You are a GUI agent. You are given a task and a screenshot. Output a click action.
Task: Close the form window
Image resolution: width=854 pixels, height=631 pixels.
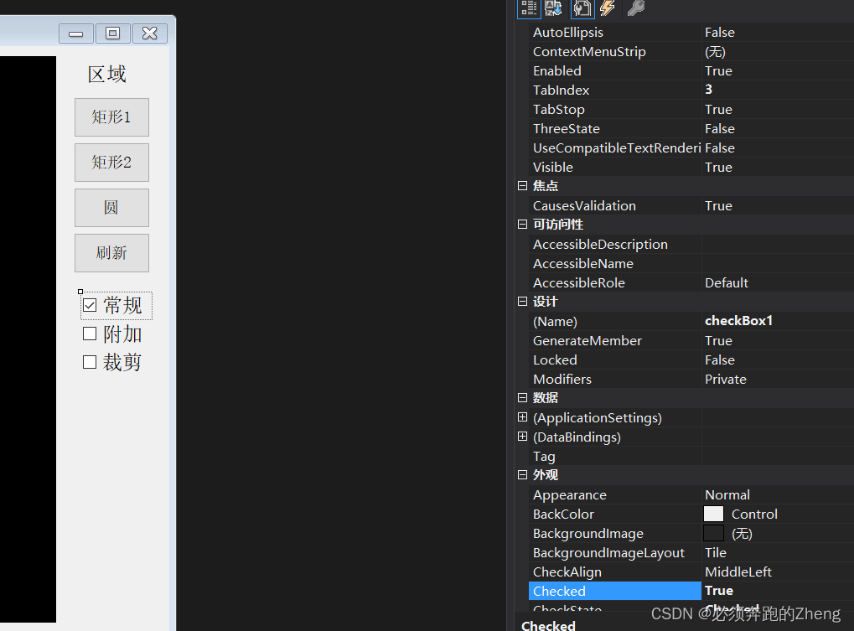click(x=150, y=34)
